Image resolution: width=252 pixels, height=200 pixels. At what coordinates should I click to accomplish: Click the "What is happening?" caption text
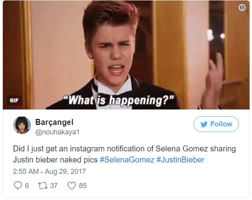tap(119, 99)
